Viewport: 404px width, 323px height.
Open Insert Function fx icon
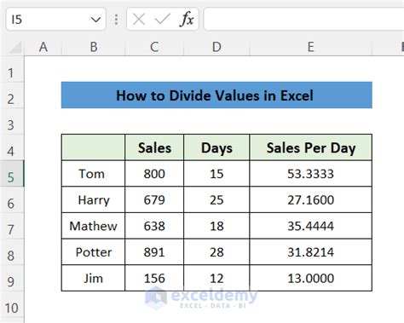[187, 20]
